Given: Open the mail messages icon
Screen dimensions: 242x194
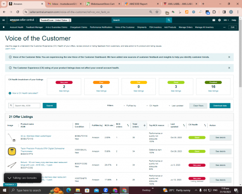Looking at the screenshot, I should pos(214,20).
